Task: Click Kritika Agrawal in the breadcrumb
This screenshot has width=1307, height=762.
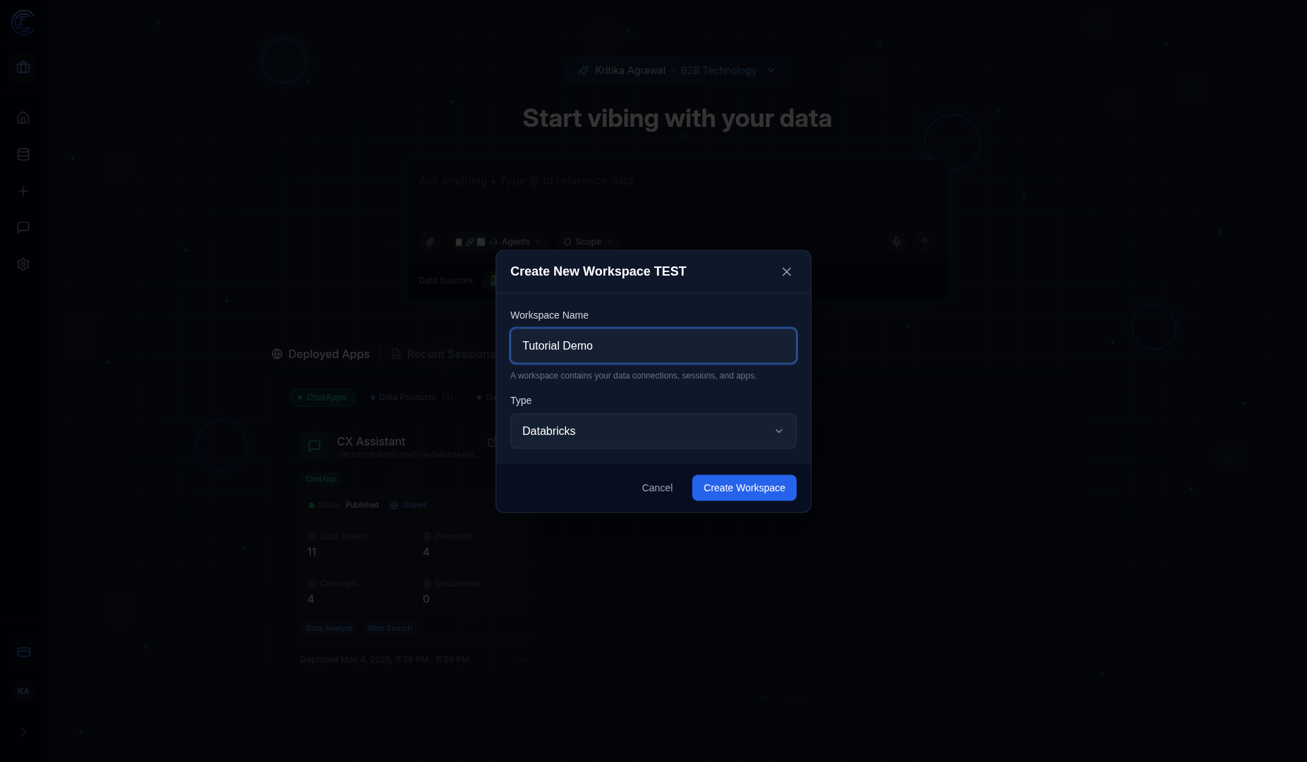Action: tap(630, 70)
